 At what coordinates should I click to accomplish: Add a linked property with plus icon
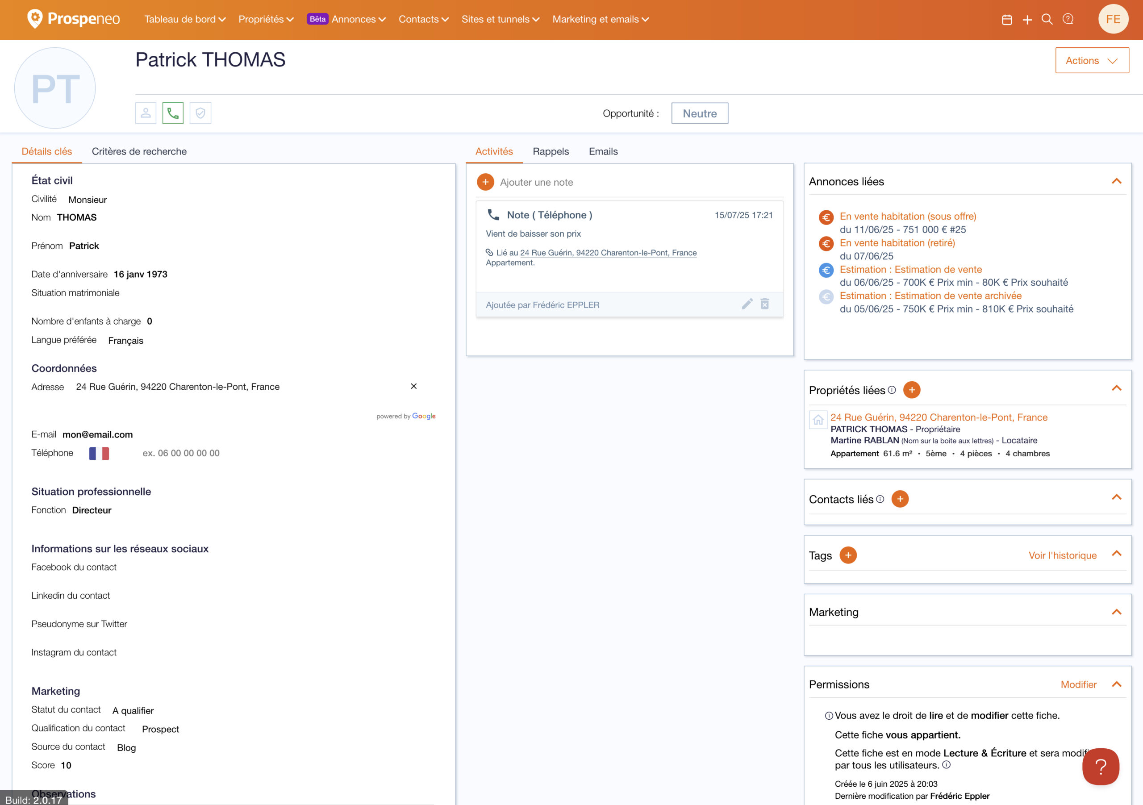pyautogui.click(x=912, y=390)
